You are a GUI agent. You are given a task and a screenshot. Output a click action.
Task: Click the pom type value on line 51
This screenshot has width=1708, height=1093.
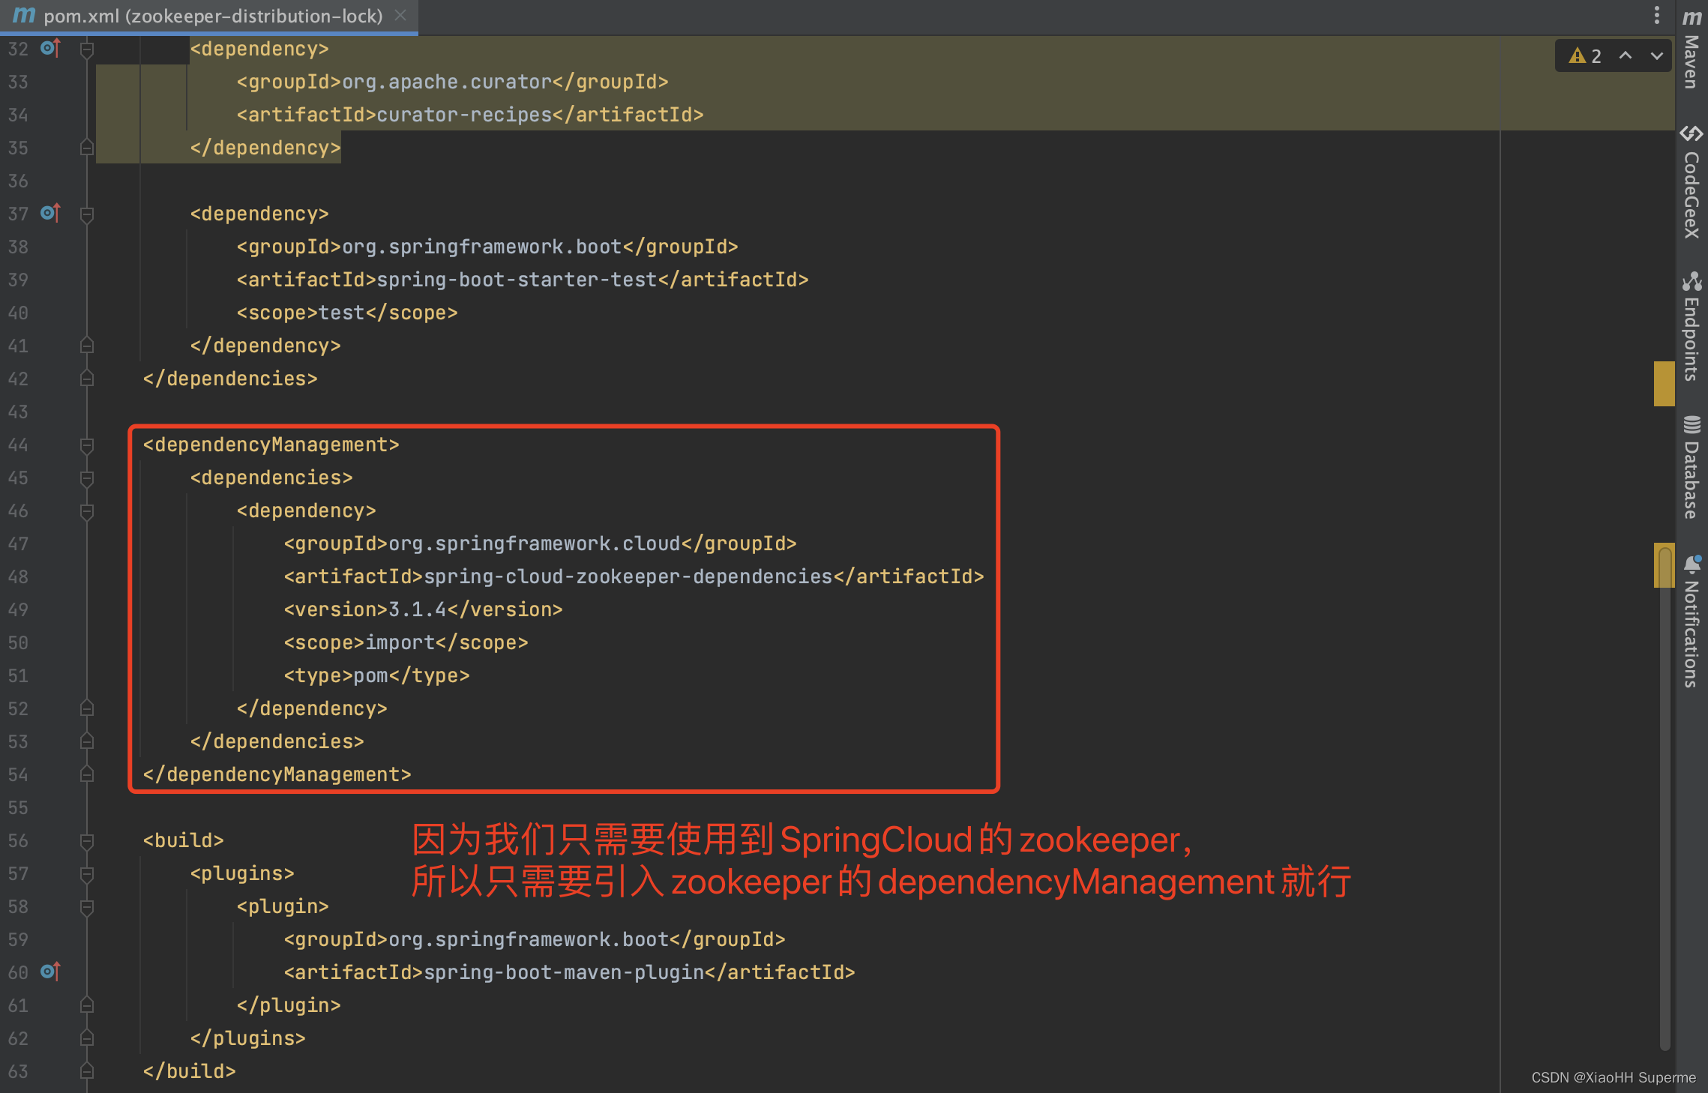coord(371,675)
